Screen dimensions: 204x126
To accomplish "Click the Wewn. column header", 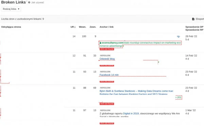I will tap(82, 27).
